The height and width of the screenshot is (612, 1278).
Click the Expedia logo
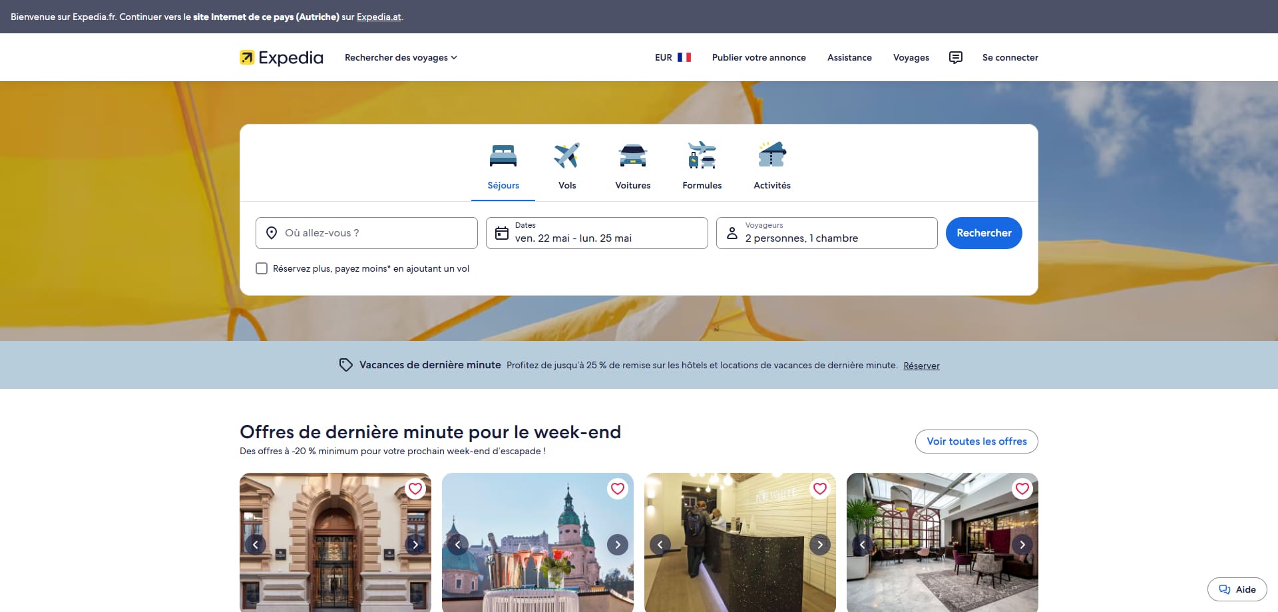tap(282, 57)
